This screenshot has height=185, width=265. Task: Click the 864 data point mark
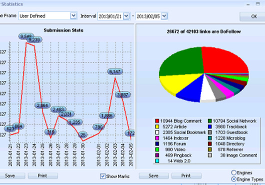pyautogui.click(x=18, y=126)
